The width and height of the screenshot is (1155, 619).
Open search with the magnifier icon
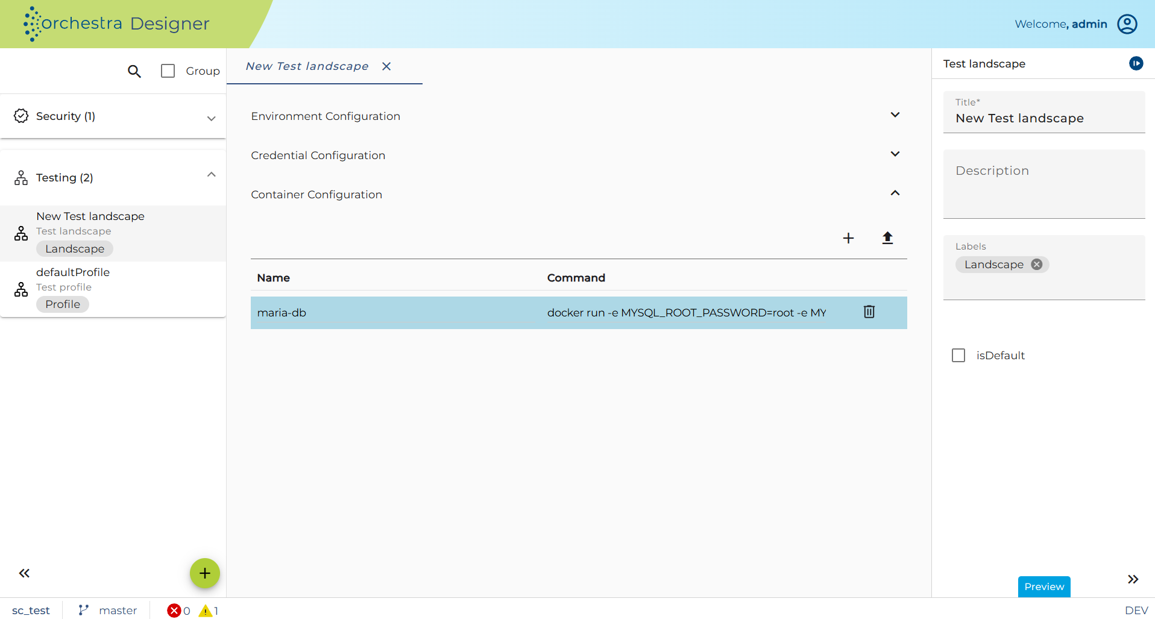pos(134,71)
